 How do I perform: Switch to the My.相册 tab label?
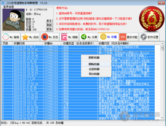pyautogui.click(x=73, y=37)
